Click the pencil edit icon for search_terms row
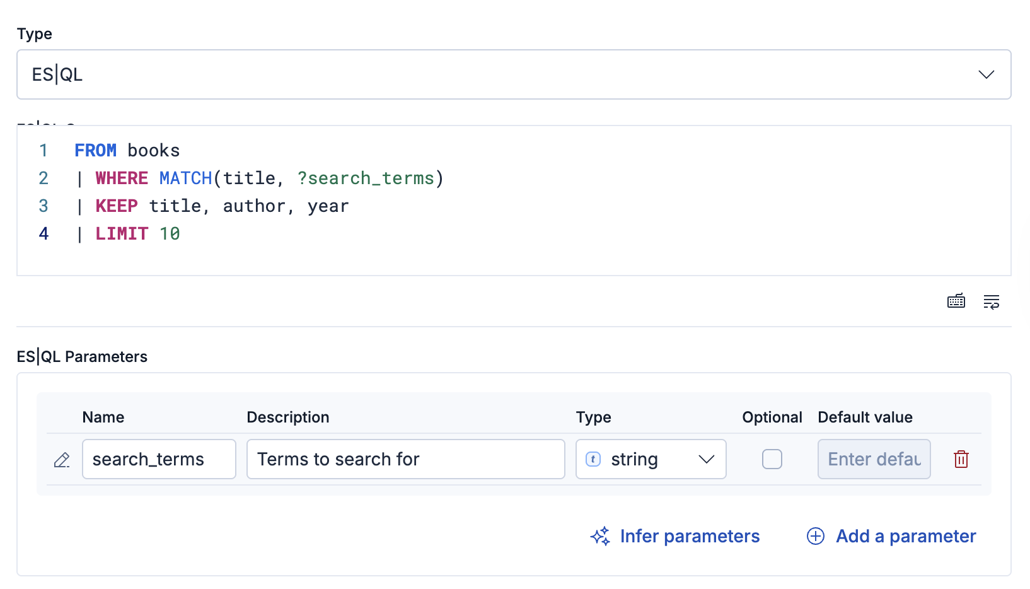This screenshot has width=1030, height=589. (61, 460)
